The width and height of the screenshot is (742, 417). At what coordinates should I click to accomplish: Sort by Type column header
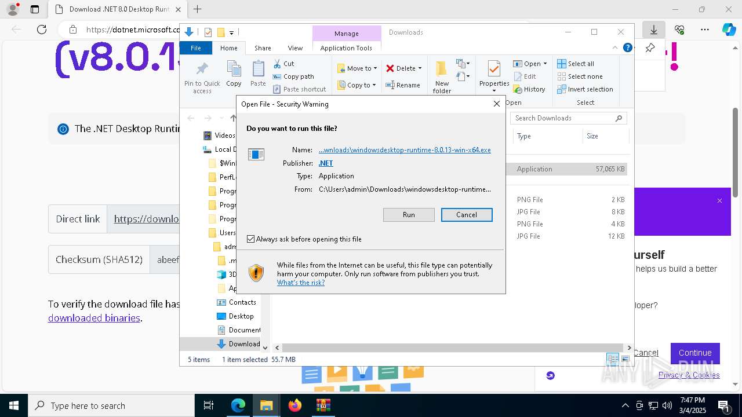(x=548, y=136)
